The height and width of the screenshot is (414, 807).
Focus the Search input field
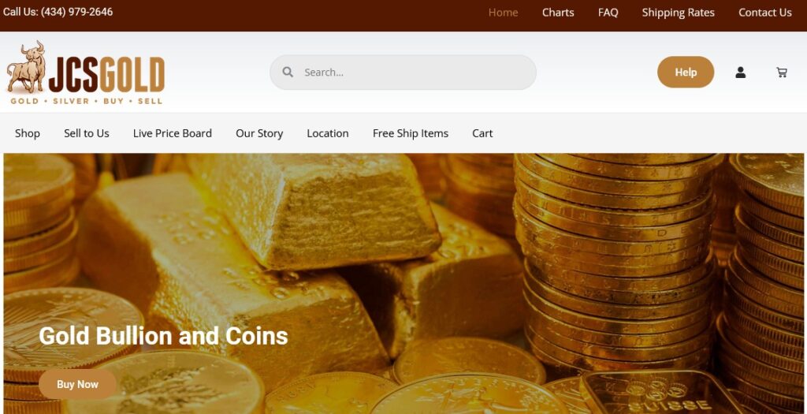tap(403, 73)
